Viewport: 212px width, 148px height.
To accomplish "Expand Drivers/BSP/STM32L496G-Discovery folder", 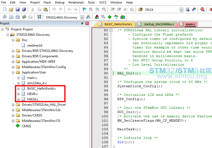I will tap(13, 51).
